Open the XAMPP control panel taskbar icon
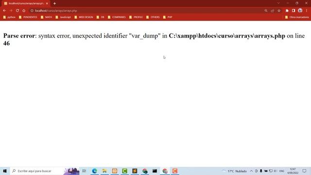This screenshot has width=311, height=175. (115, 171)
